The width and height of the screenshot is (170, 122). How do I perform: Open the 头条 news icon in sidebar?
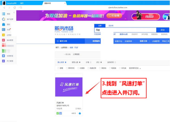coord(3,30)
